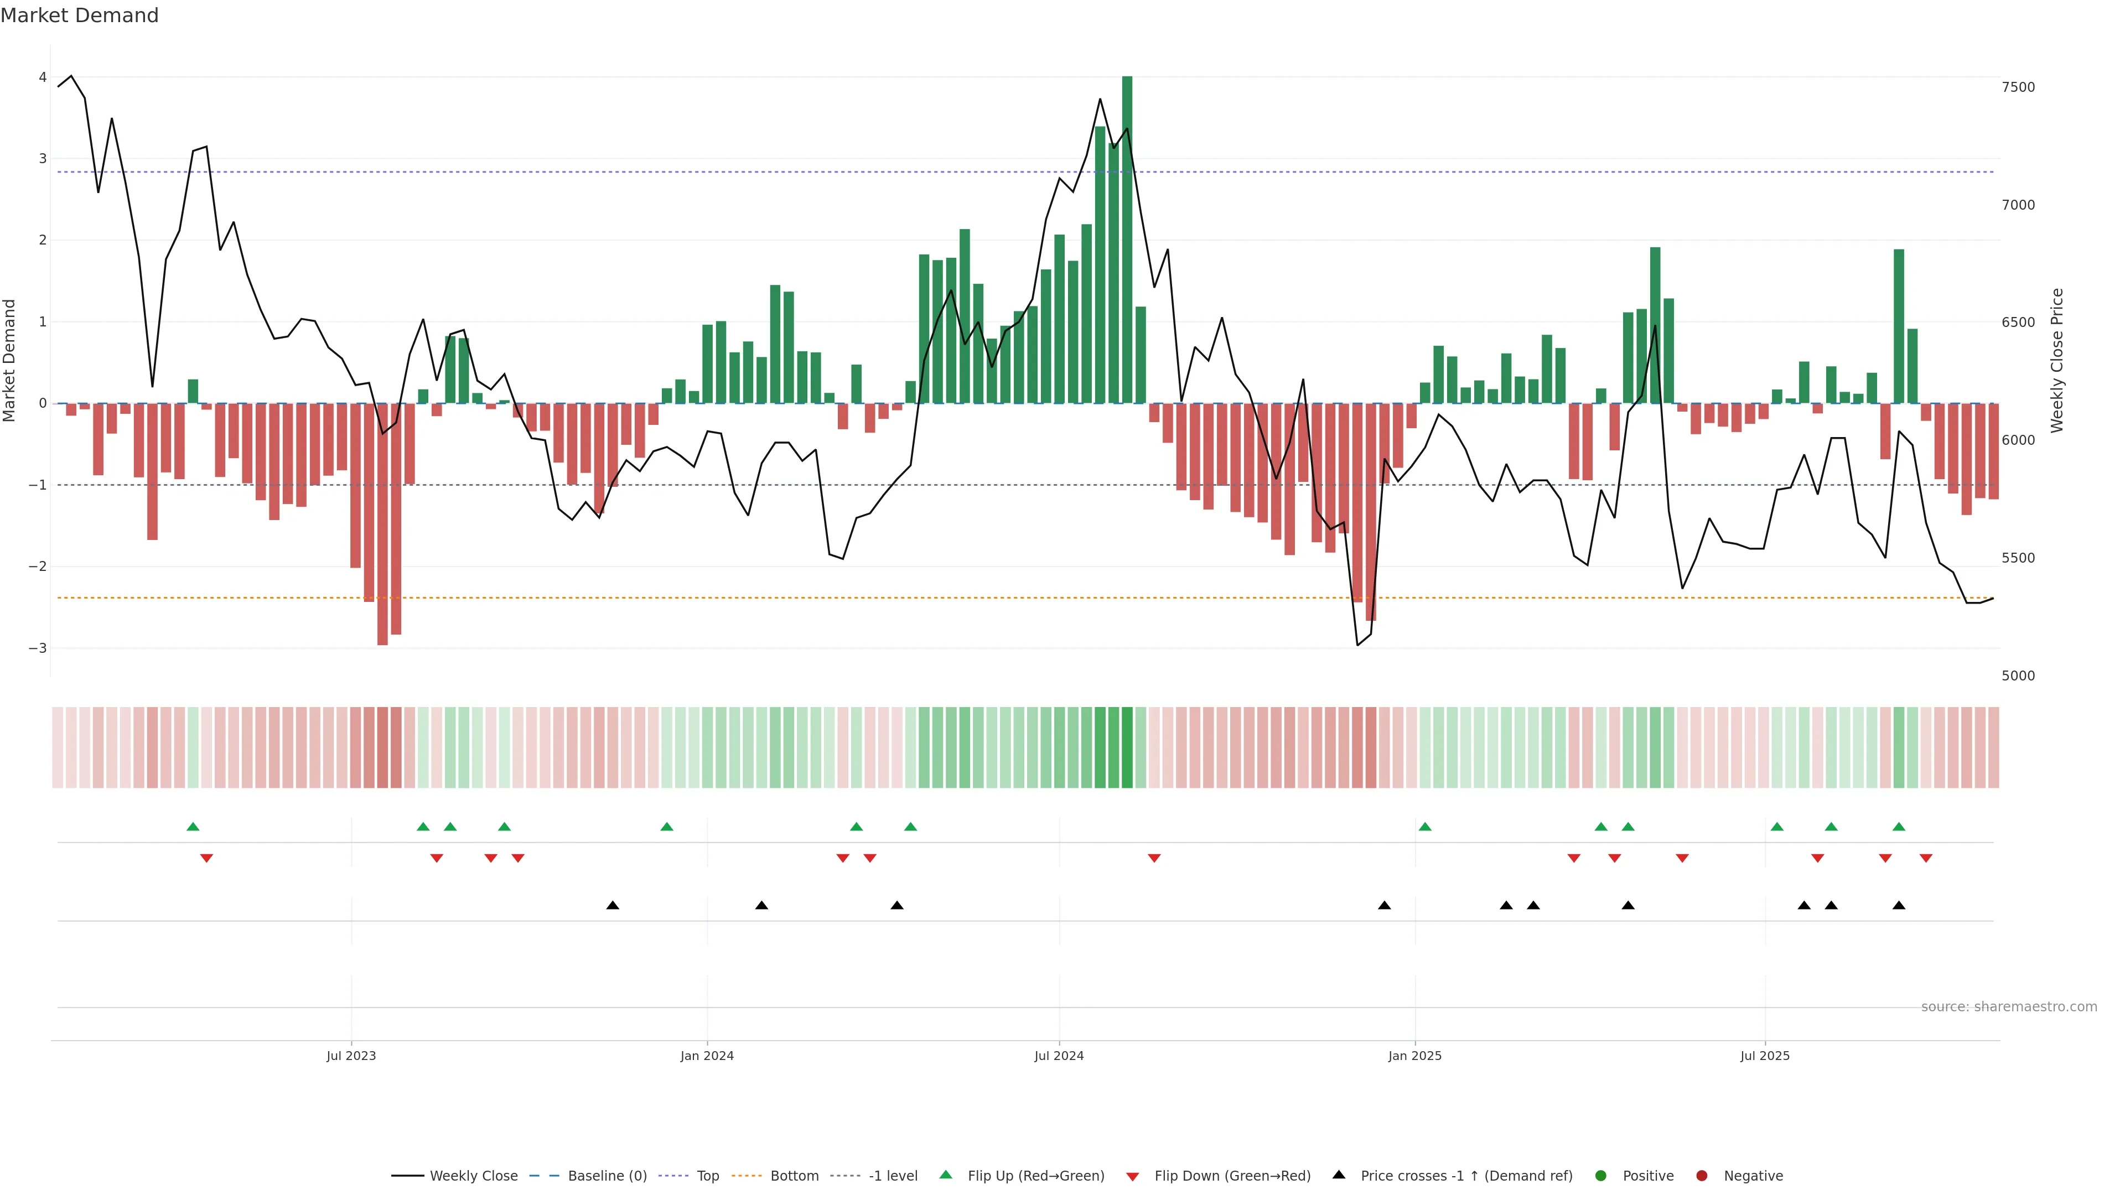Screen dimensions: 2125x1195
Task: Click red Flip Down triangle legend icon
Action: (1133, 1177)
